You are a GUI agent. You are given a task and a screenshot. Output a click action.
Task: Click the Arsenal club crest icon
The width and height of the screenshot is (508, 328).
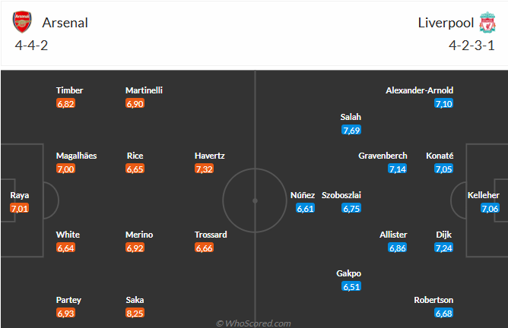pos(23,22)
